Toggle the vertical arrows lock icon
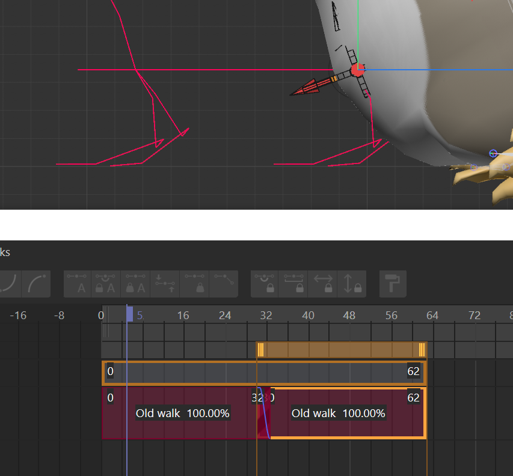The width and height of the screenshot is (513, 476). tap(352, 284)
